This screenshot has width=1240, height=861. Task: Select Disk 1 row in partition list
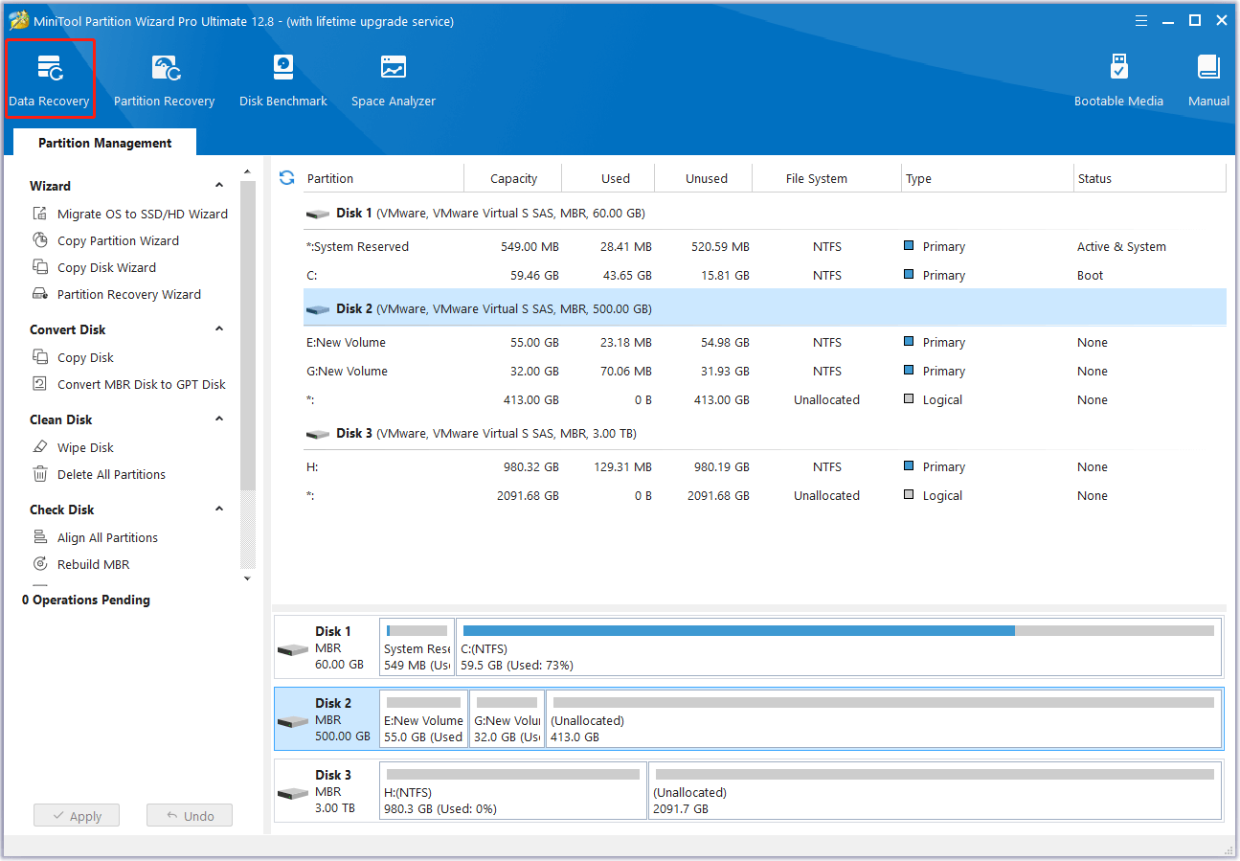pyautogui.click(x=764, y=213)
